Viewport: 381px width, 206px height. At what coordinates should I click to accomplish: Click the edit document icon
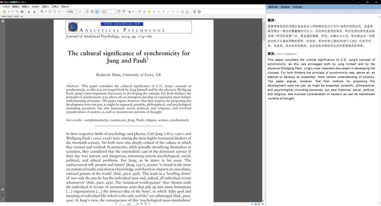click(x=194, y=12)
